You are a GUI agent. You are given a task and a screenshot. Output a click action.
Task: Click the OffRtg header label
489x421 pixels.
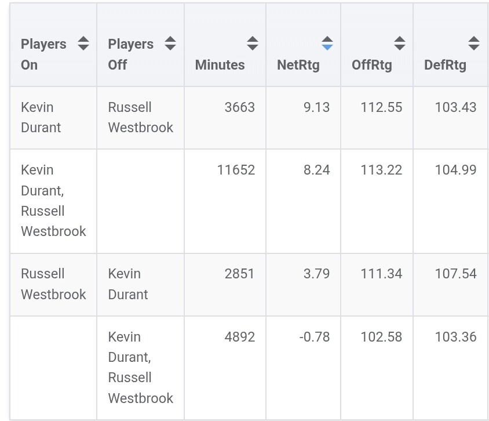coord(371,65)
